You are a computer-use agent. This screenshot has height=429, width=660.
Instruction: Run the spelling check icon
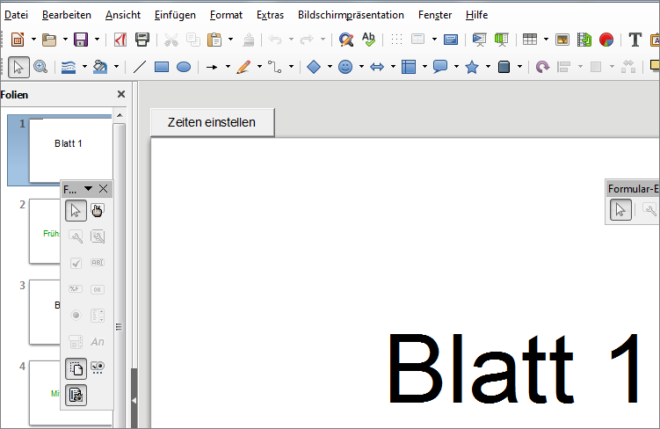tap(368, 40)
